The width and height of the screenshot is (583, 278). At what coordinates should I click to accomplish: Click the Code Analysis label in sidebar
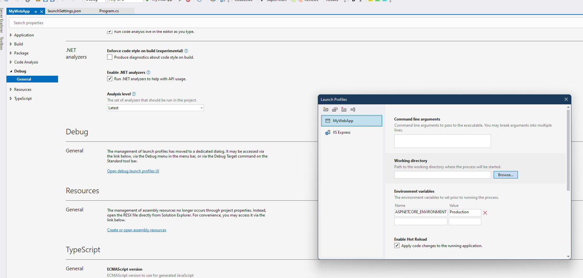coord(26,62)
